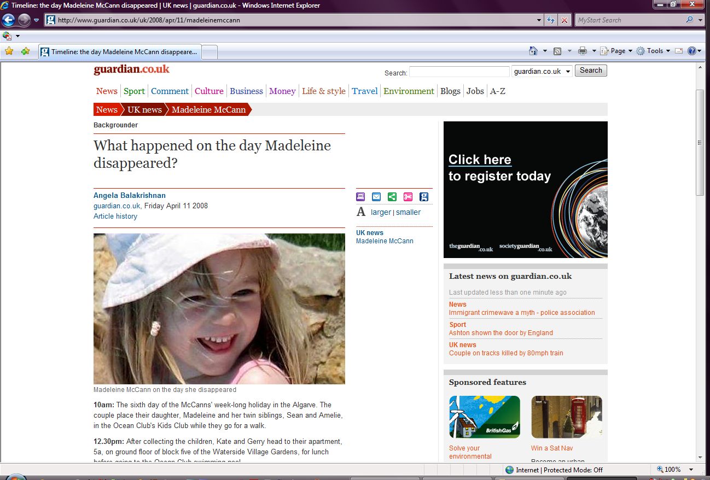The image size is (710, 480).
Task: Click the Search button on guardian site
Action: pyautogui.click(x=591, y=71)
